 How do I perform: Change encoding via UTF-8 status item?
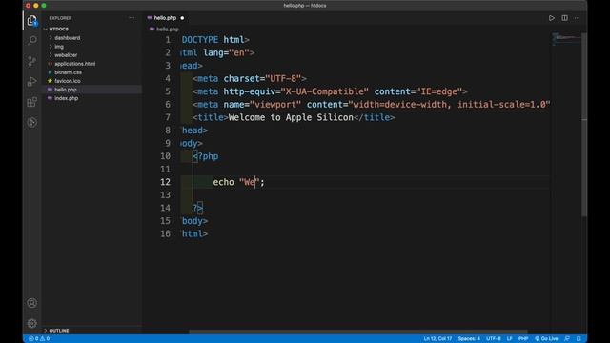point(494,339)
